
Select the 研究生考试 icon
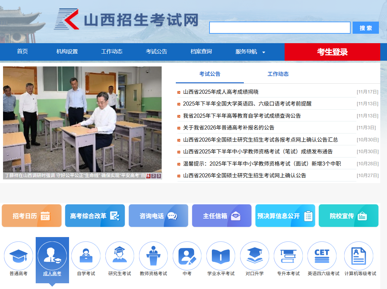(x=120, y=256)
